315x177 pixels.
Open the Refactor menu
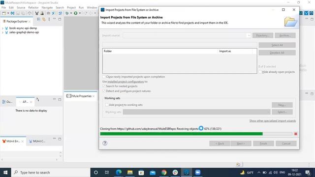coord(33,7)
